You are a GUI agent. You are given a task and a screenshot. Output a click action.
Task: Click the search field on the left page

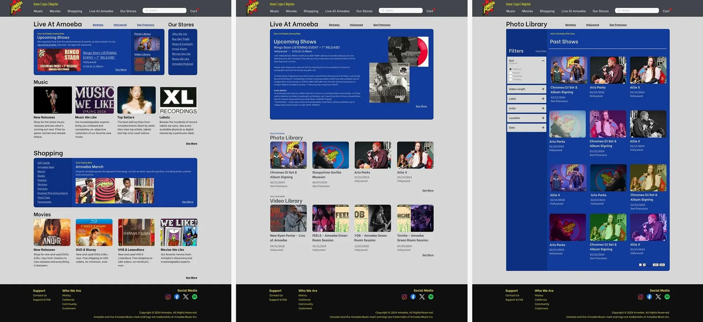pyautogui.click(x=165, y=11)
